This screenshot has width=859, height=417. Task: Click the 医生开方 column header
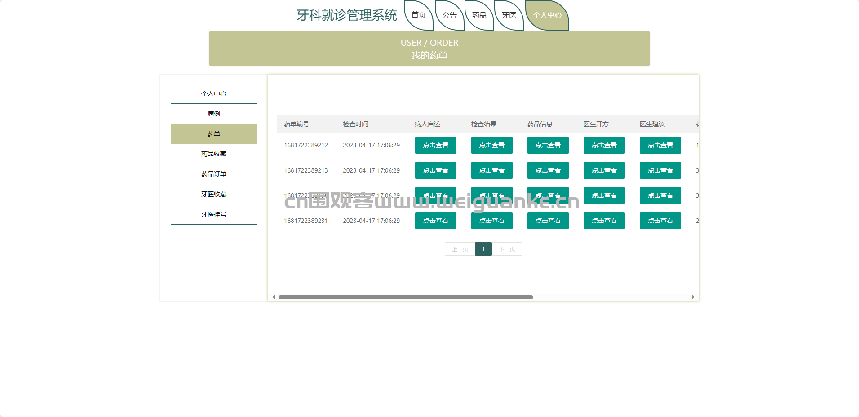pos(596,124)
